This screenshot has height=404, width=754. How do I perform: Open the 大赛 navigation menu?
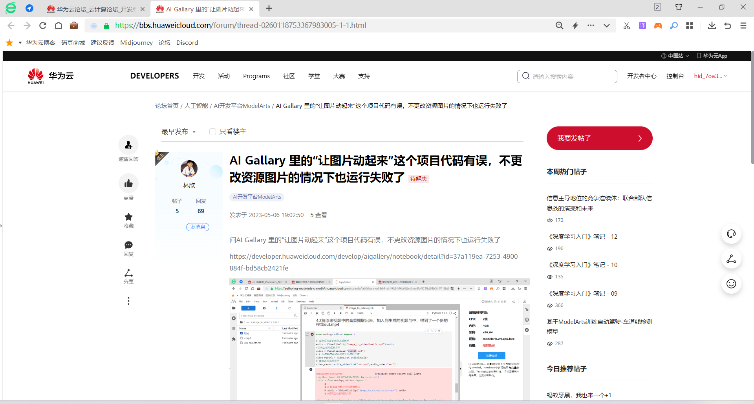tap(339, 76)
